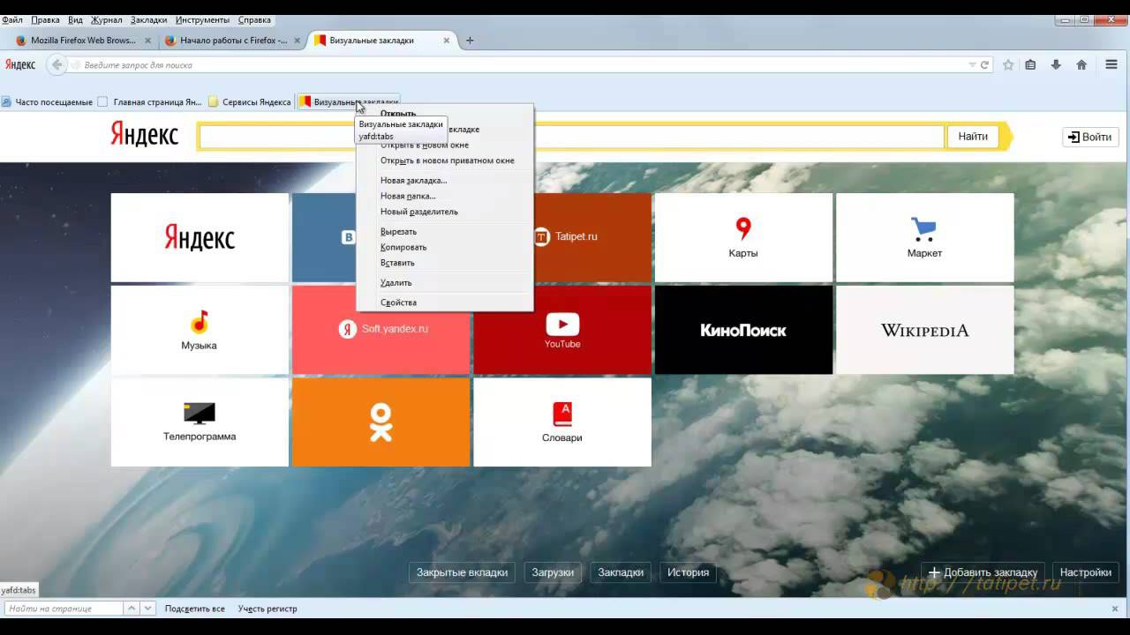
Task: Click the Яндекс logo next to search
Action: pos(144,134)
